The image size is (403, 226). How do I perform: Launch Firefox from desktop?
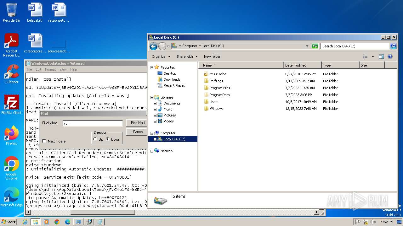(x=11, y=136)
